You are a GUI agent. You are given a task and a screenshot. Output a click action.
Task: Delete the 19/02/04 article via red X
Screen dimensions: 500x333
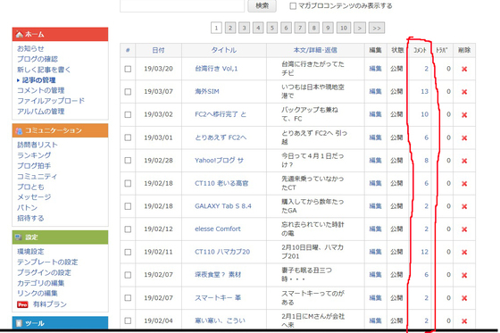(x=464, y=321)
